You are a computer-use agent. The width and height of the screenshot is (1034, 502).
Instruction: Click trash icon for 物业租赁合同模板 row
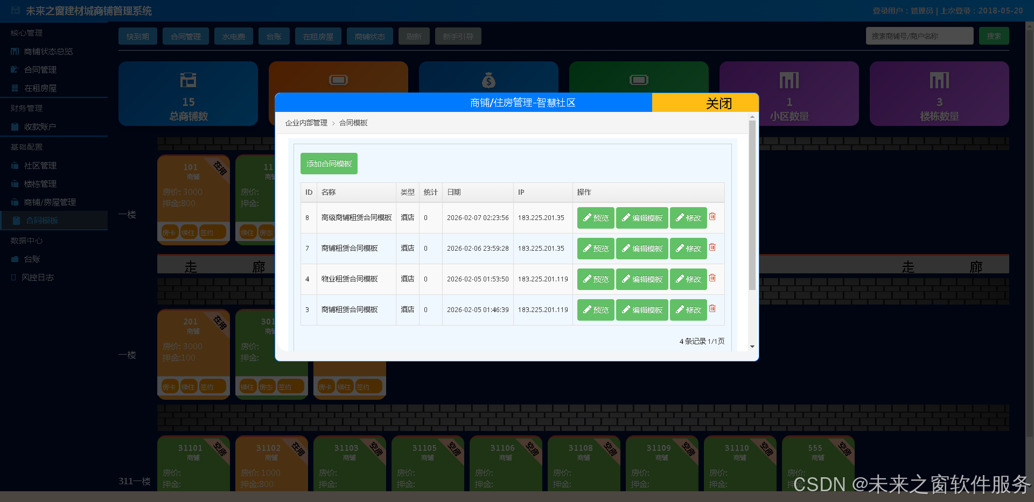(x=712, y=278)
